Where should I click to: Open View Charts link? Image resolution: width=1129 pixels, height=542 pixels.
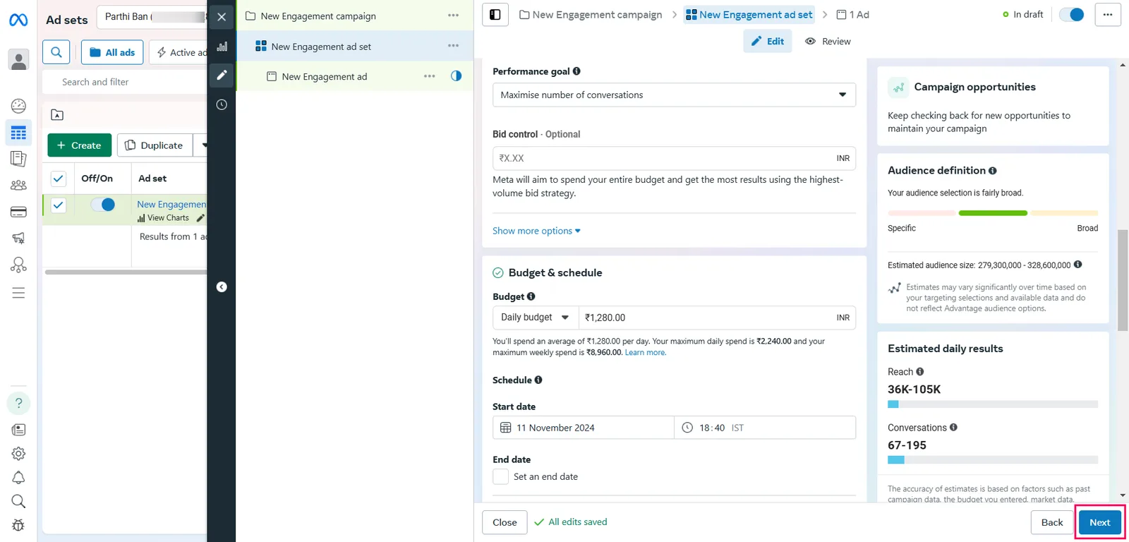click(163, 218)
